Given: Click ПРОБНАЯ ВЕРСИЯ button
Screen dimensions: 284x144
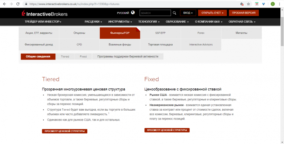Looking at the screenshot, I should [x=244, y=13].
